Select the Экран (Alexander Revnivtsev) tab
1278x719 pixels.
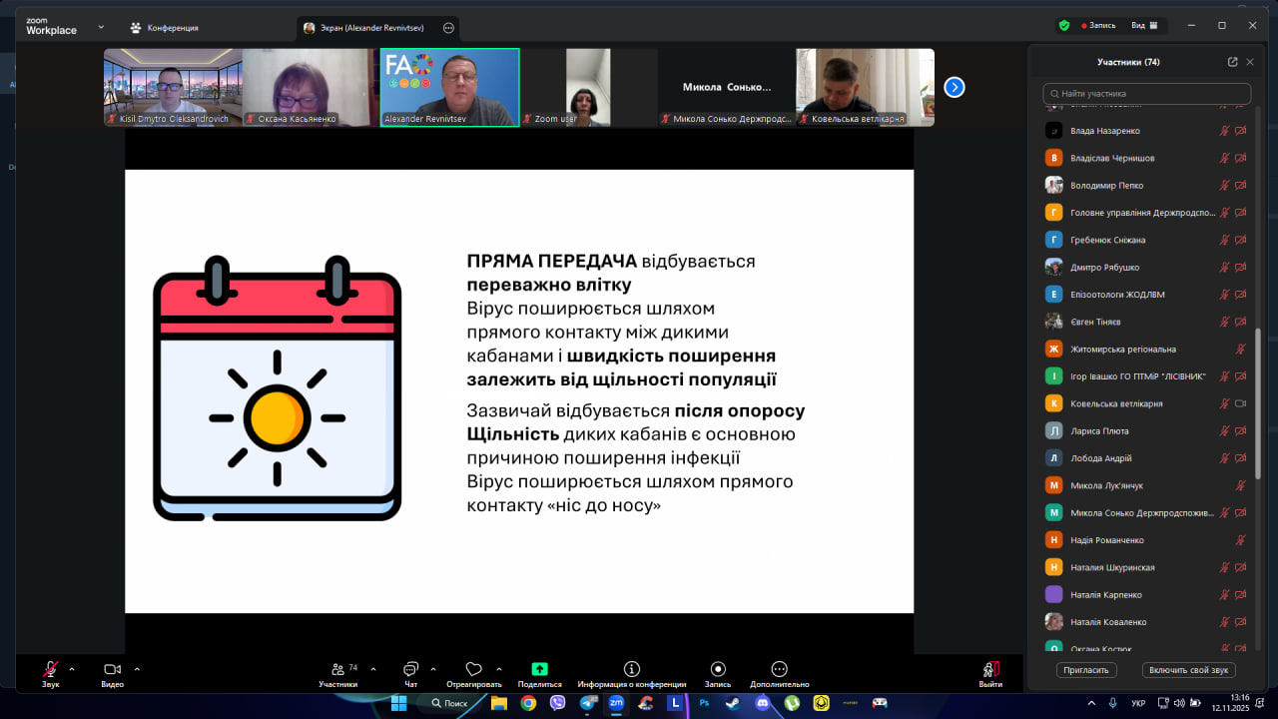[369, 28]
